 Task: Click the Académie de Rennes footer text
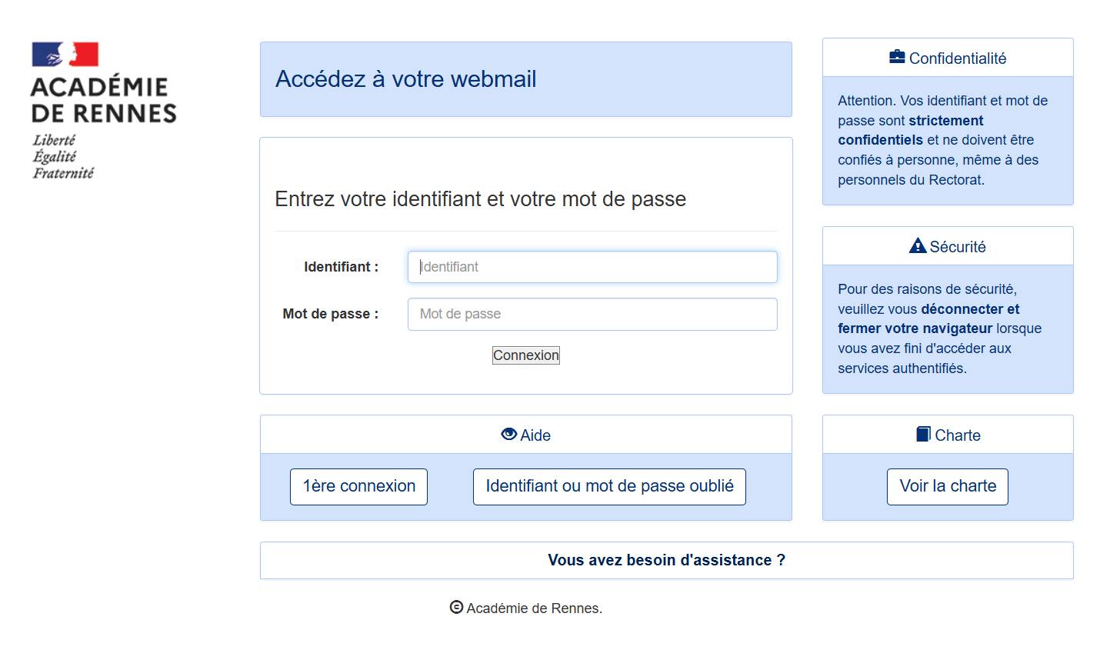click(x=535, y=608)
